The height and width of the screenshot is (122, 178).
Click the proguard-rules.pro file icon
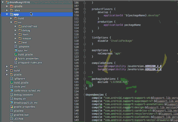16,62
